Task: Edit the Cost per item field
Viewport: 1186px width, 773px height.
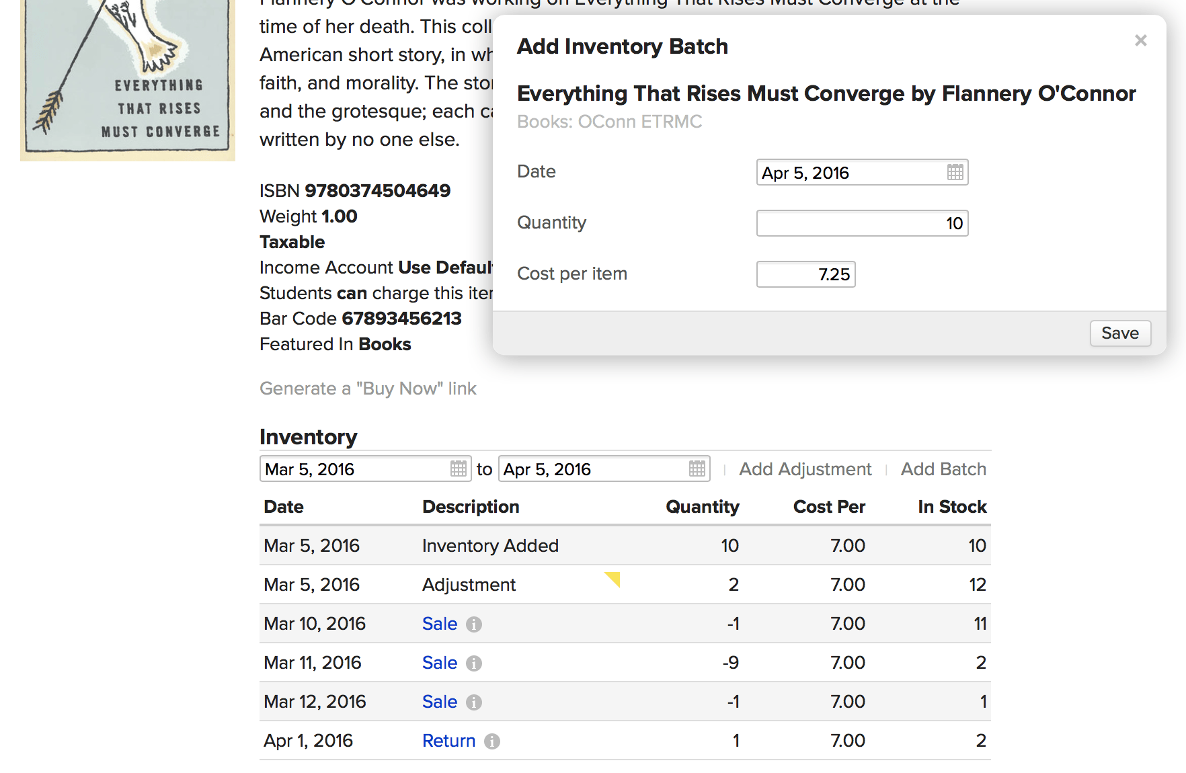Action: [805, 274]
